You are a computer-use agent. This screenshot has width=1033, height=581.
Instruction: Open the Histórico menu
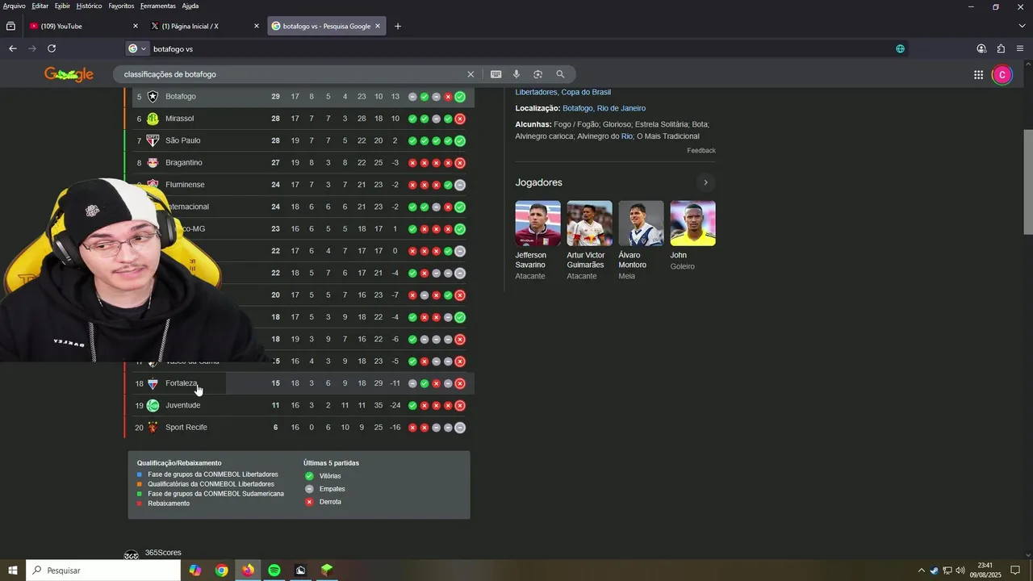[89, 6]
